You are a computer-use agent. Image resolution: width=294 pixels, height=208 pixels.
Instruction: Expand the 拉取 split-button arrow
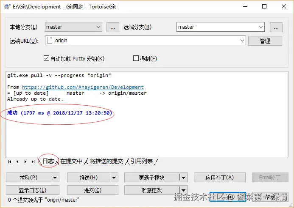(x=55, y=178)
